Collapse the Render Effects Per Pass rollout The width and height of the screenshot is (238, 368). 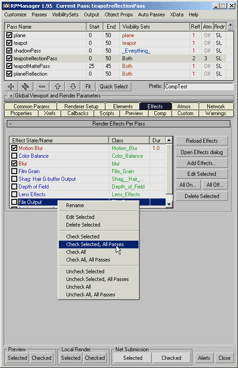point(10,124)
